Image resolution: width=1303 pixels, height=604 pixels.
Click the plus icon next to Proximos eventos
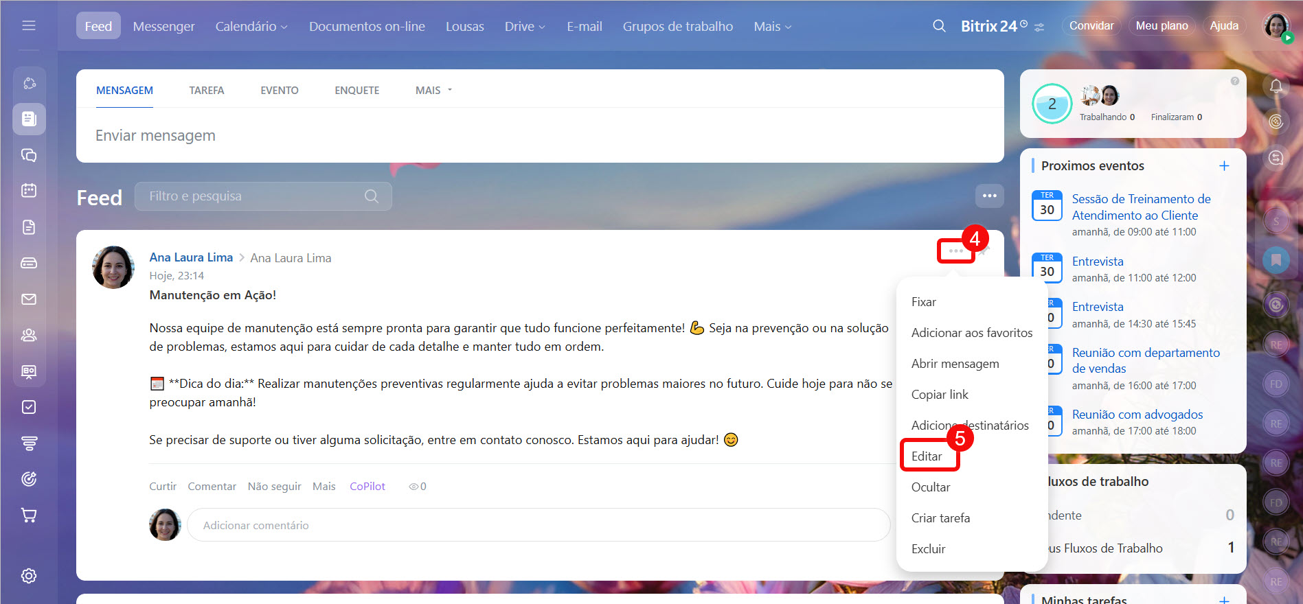coord(1223,166)
